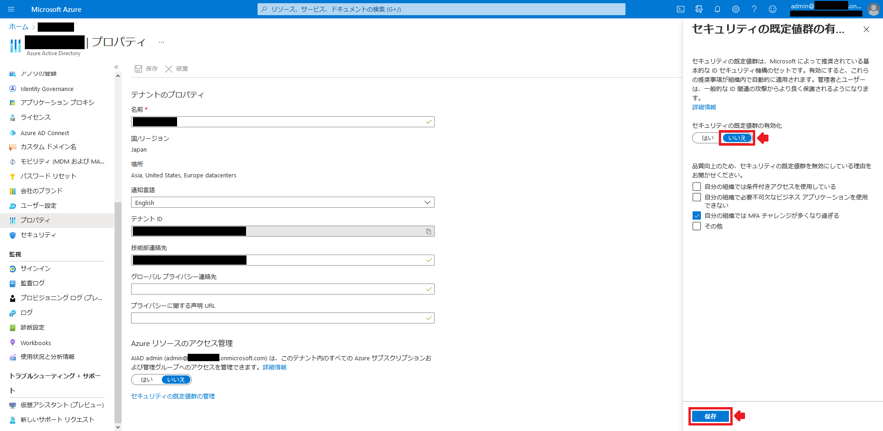Click the カスタム ドメイン名 icon

point(12,147)
